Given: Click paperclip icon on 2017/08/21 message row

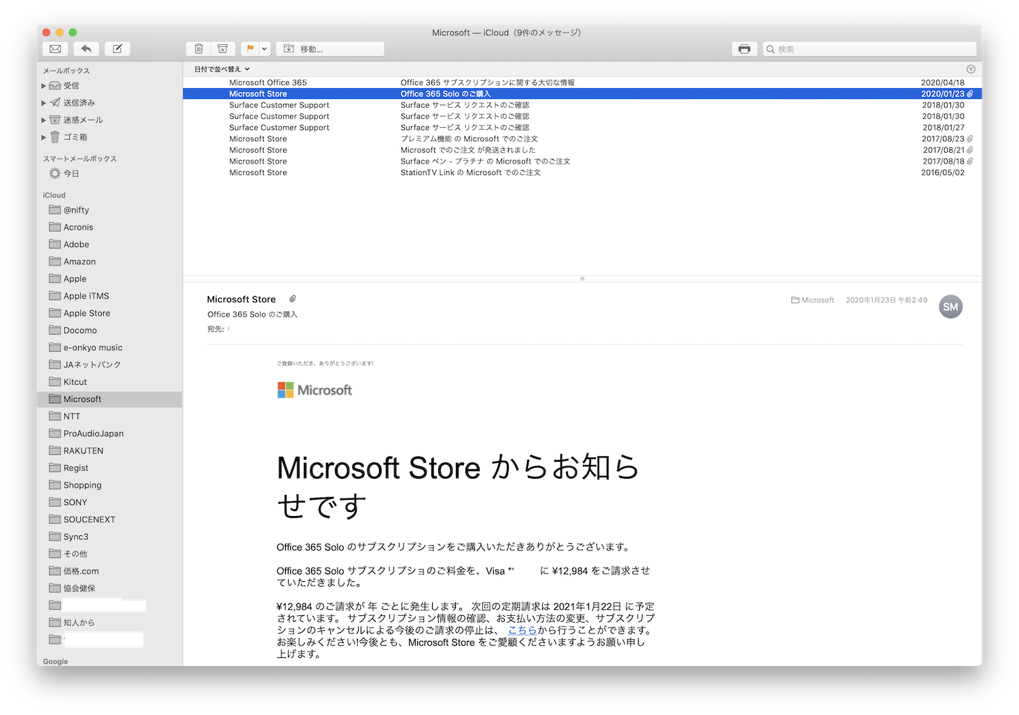Looking at the screenshot, I should (970, 150).
